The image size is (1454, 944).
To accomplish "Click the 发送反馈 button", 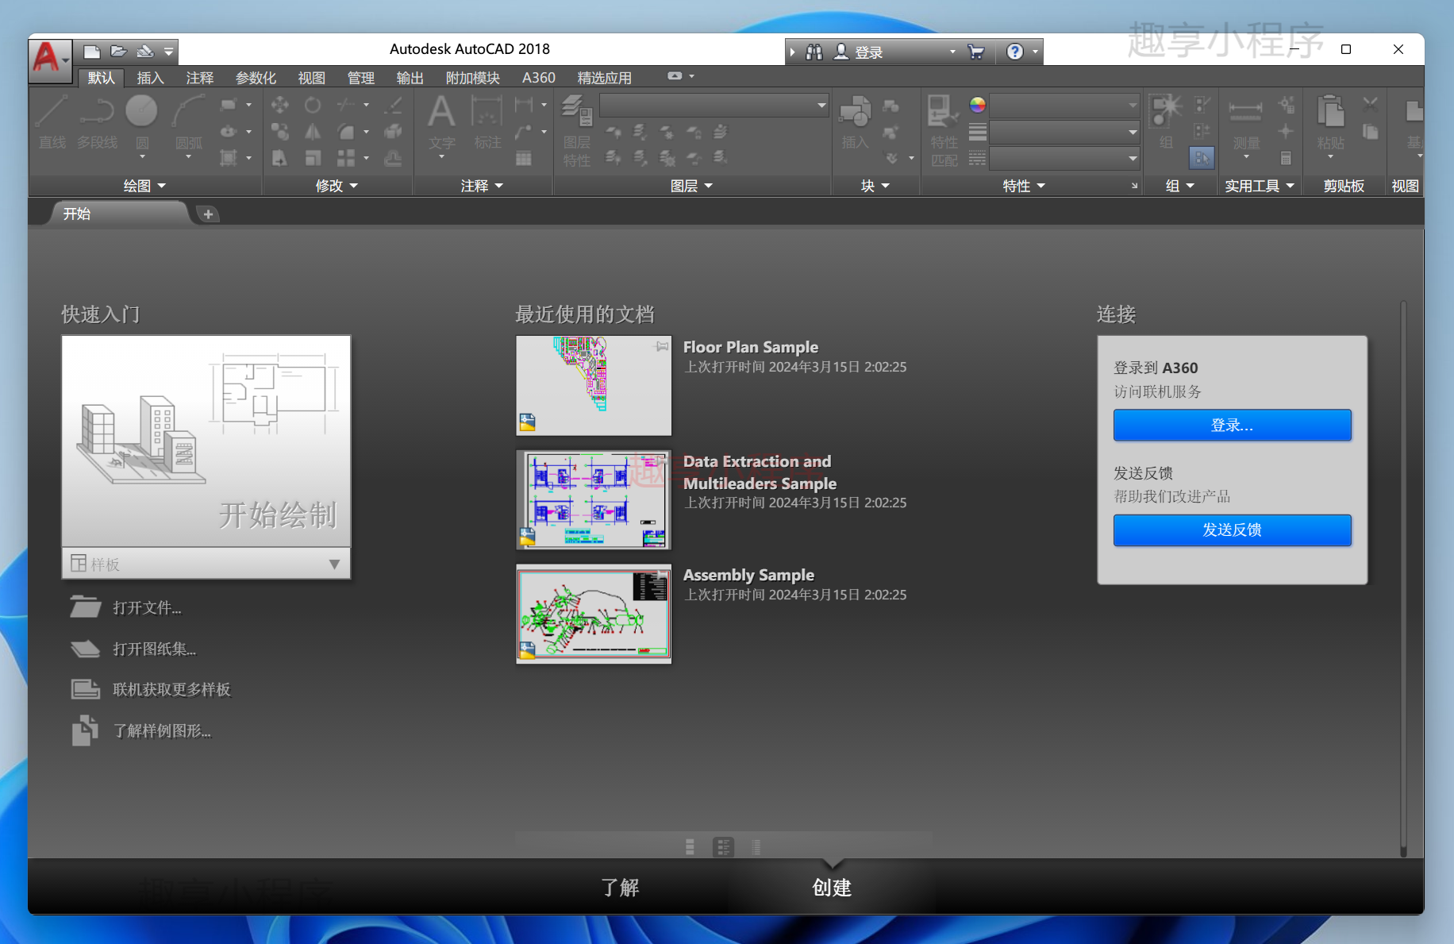I will tap(1232, 530).
